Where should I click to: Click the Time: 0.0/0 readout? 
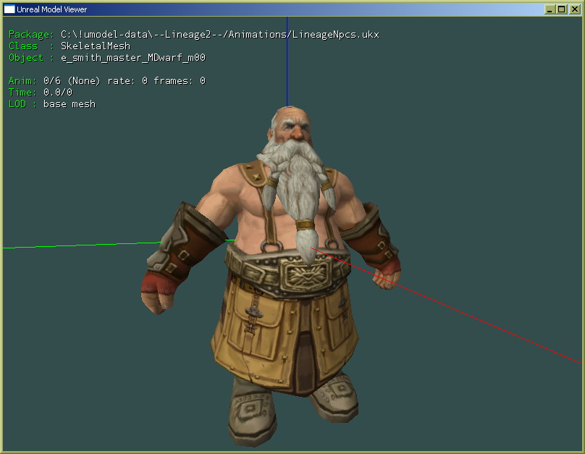[x=41, y=93]
